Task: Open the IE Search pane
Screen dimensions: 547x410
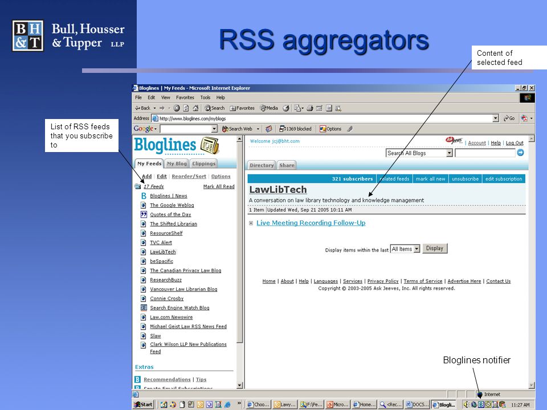Action: [x=215, y=108]
